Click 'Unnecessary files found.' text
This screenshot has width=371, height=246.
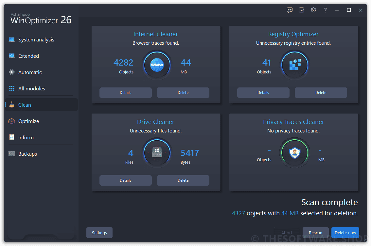156,131
